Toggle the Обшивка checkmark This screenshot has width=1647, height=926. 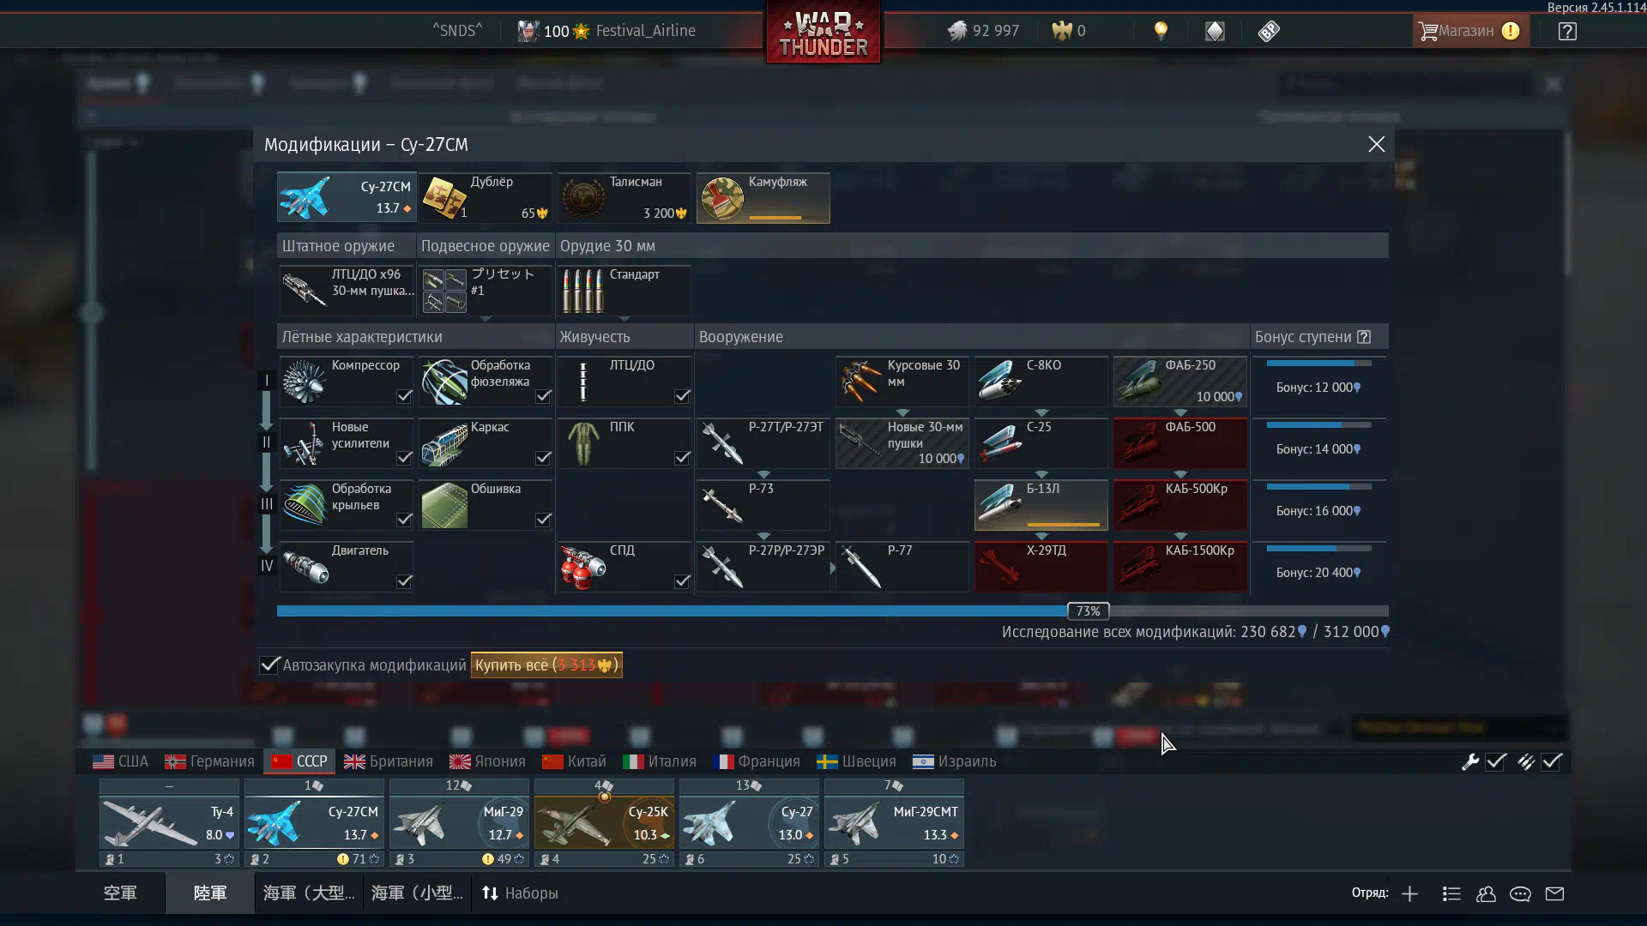click(543, 520)
